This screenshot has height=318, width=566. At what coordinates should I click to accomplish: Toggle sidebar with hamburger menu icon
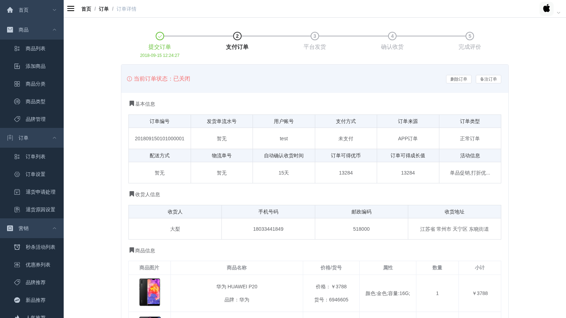[x=71, y=8]
